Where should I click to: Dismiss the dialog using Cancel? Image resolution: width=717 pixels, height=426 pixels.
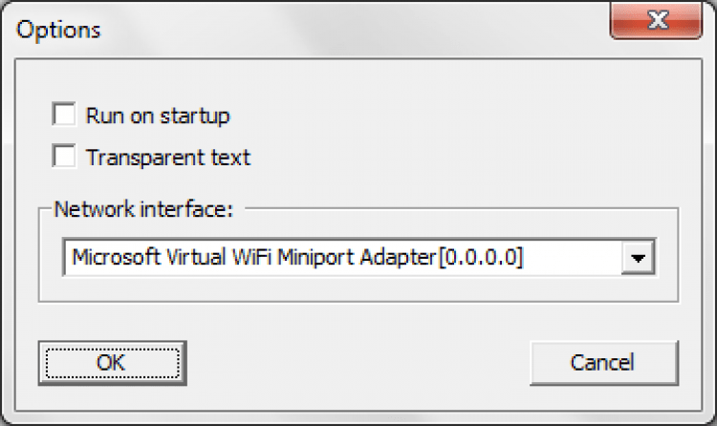click(602, 362)
